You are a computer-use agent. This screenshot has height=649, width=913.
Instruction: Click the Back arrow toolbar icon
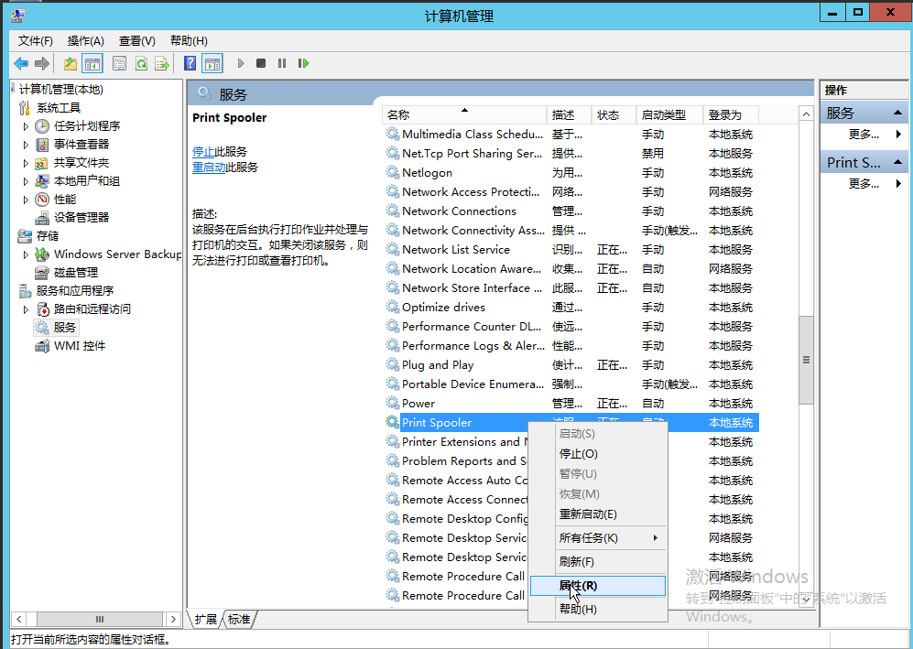22,63
